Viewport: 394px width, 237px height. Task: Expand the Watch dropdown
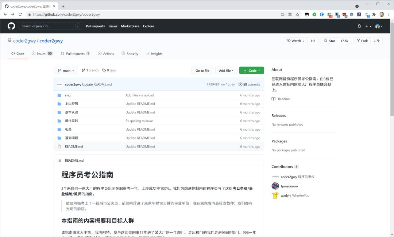(296, 41)
